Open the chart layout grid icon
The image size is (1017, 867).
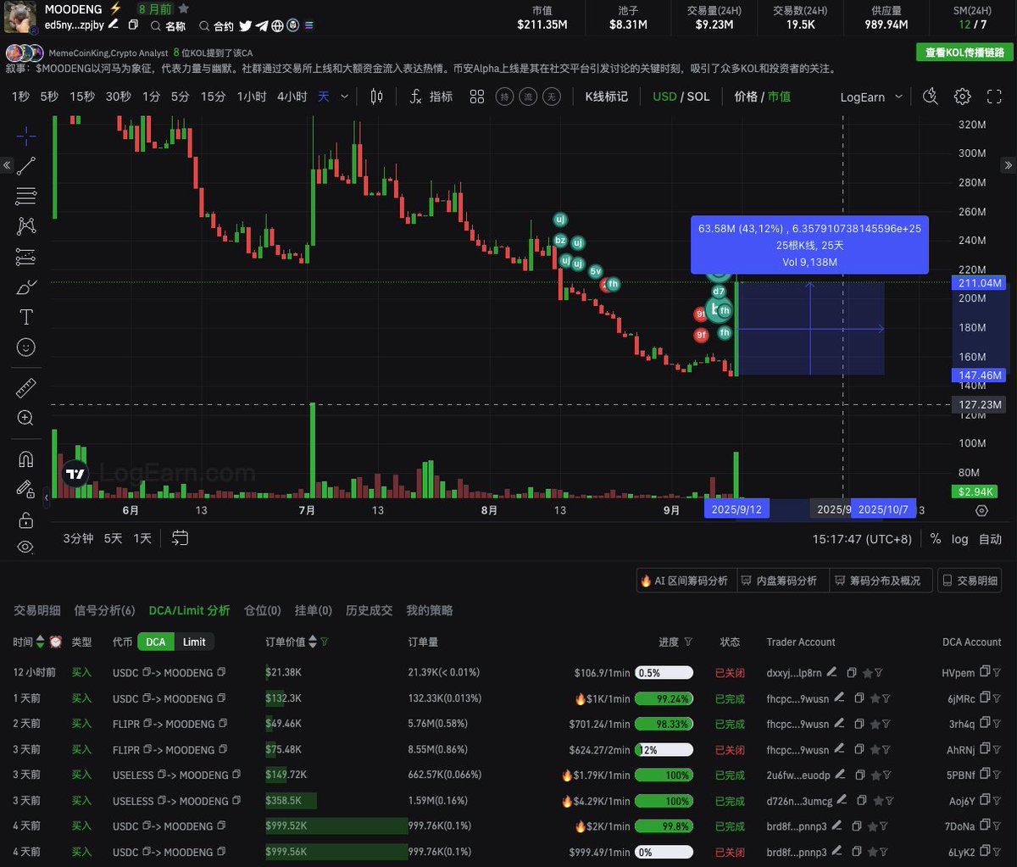pyautogui.click(x=477, y=97)
